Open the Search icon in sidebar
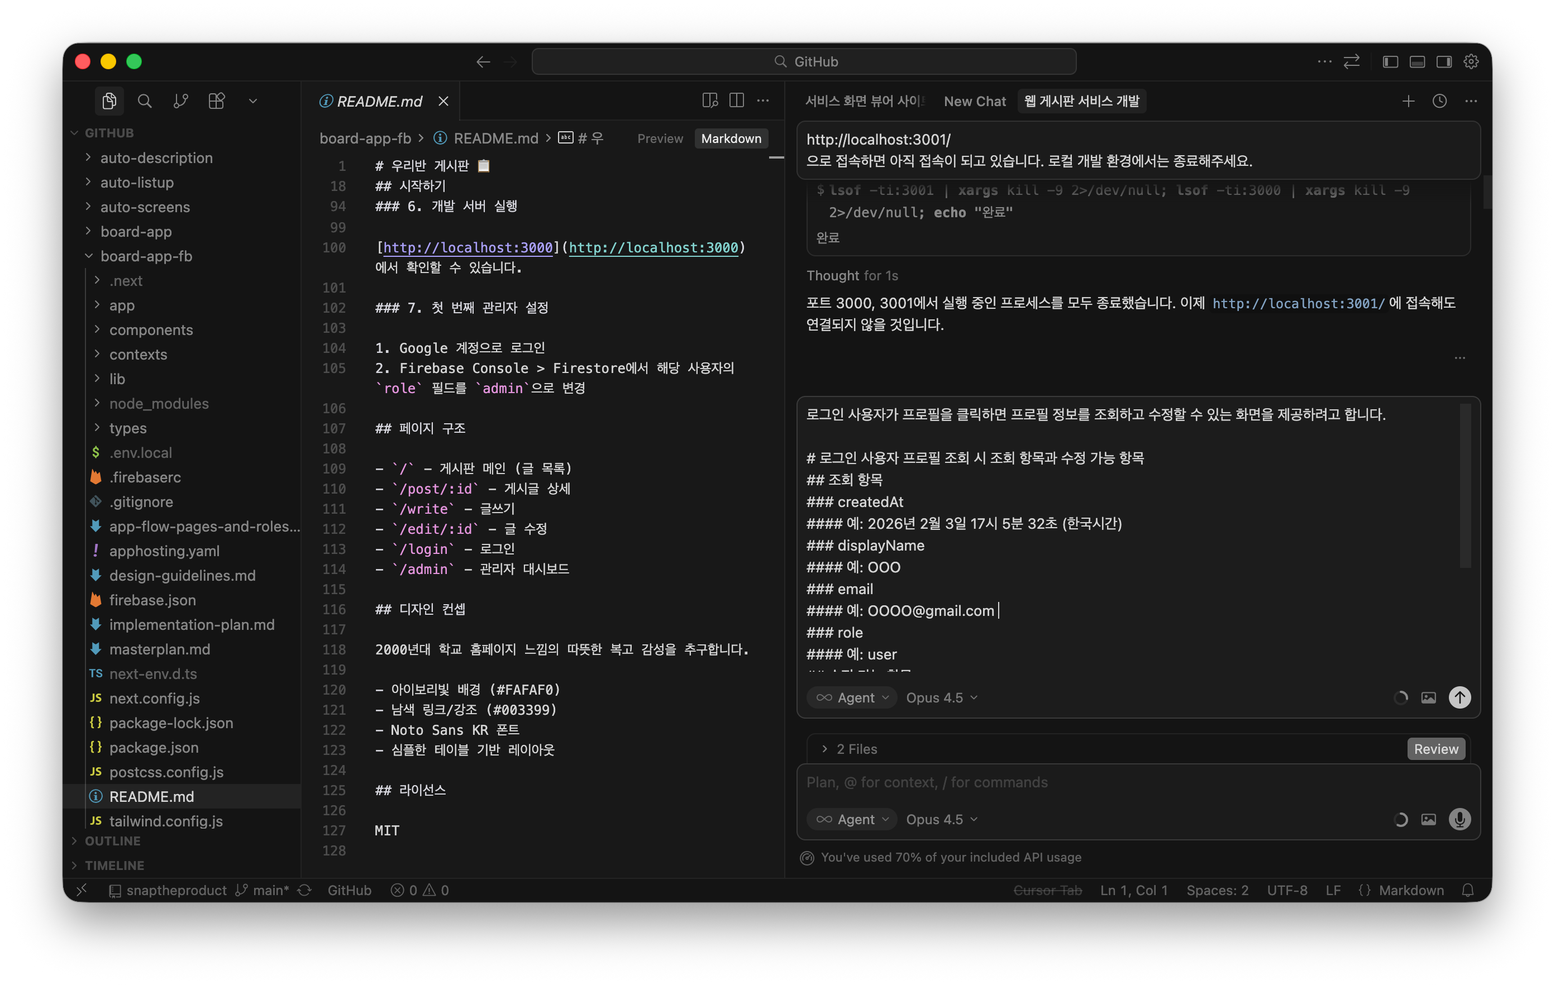The height and width of the screenshot is (985, 1555). click(x=145, y=101)
